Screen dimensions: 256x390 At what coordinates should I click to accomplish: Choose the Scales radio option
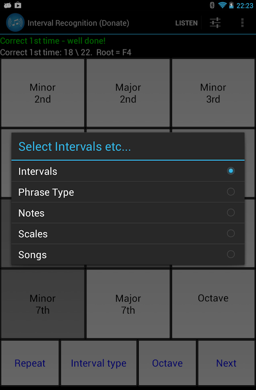pyautogui.click(x=128, y=234)
